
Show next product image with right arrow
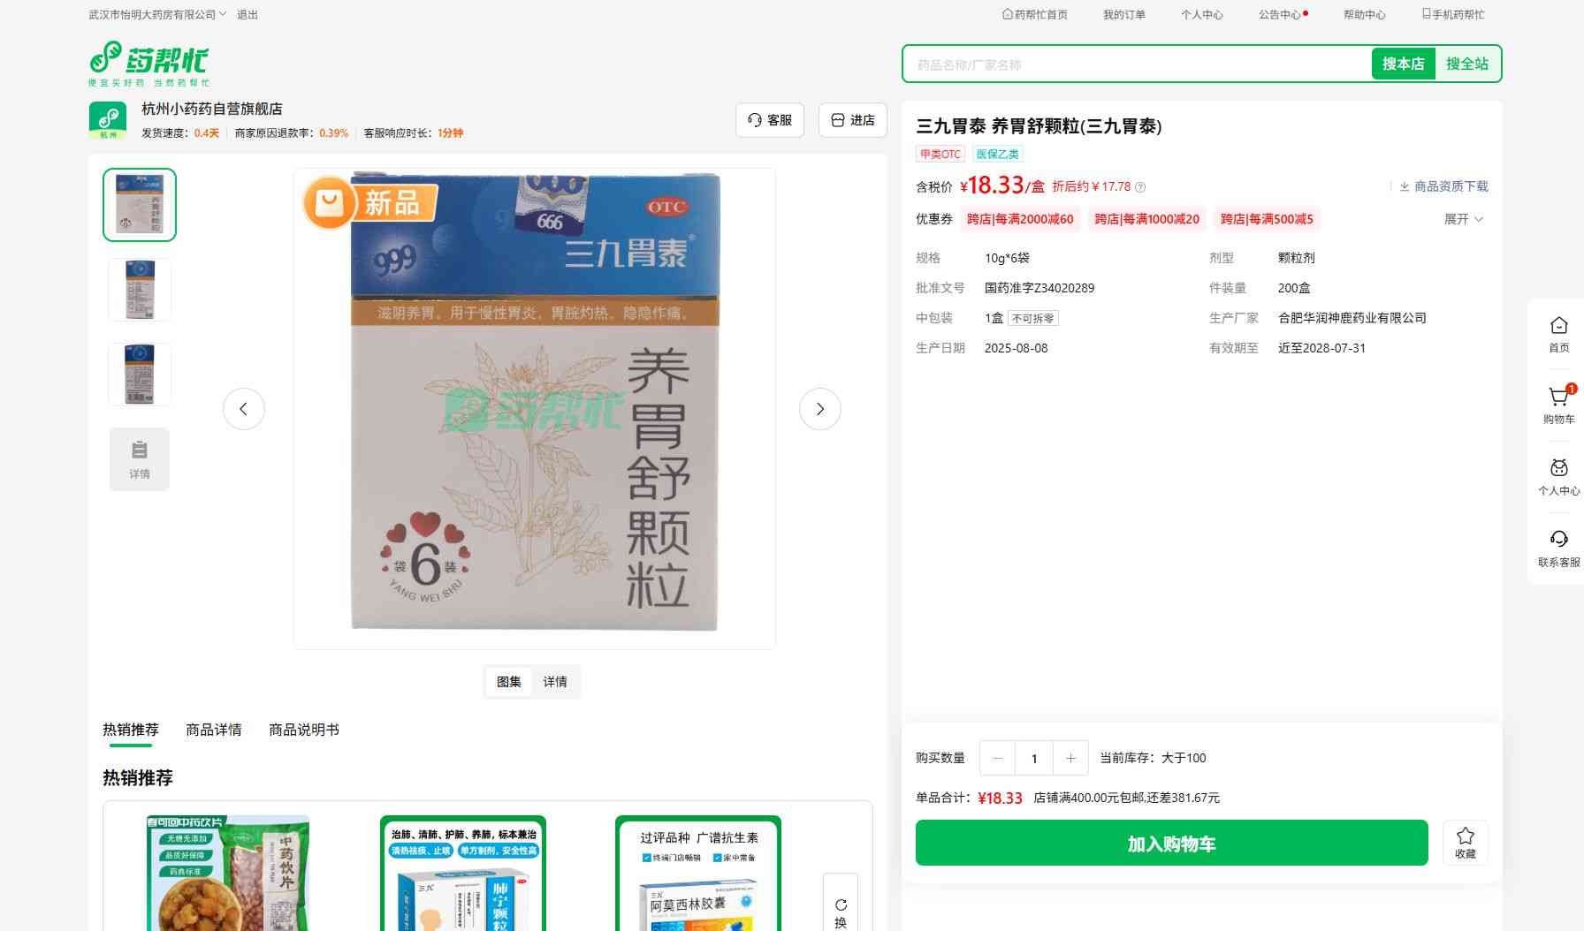(x=819, y=409)
